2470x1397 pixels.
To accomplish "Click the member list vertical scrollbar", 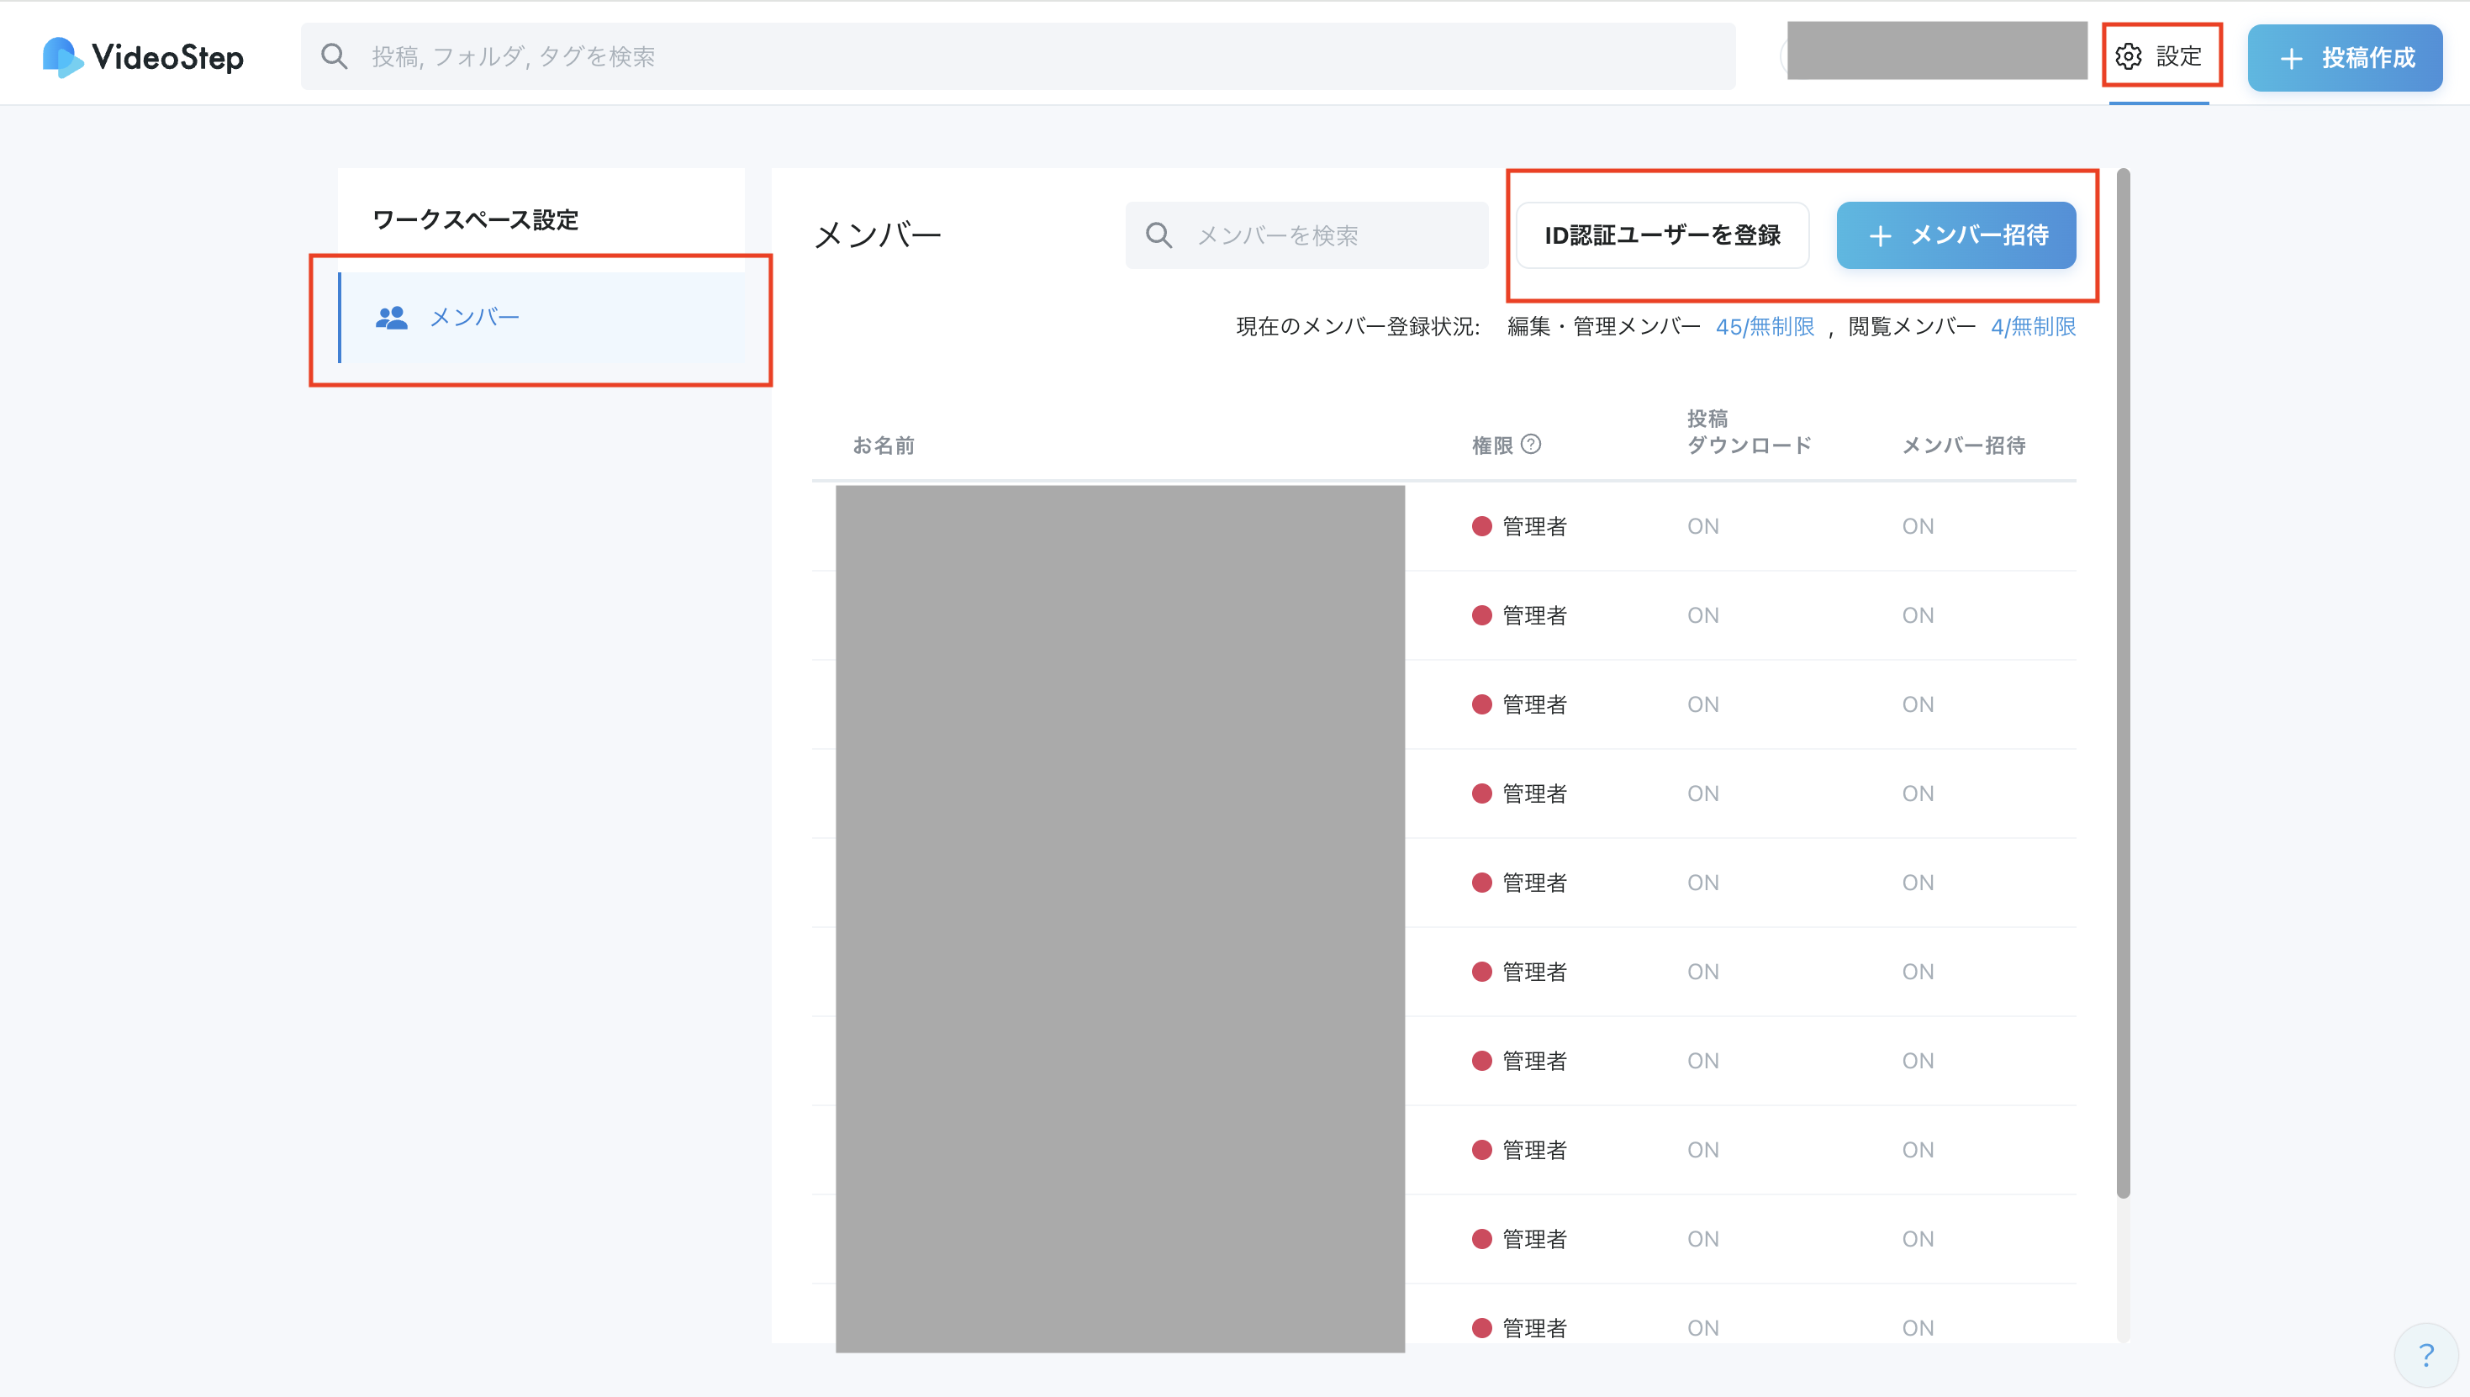I will click(2123, 681).
